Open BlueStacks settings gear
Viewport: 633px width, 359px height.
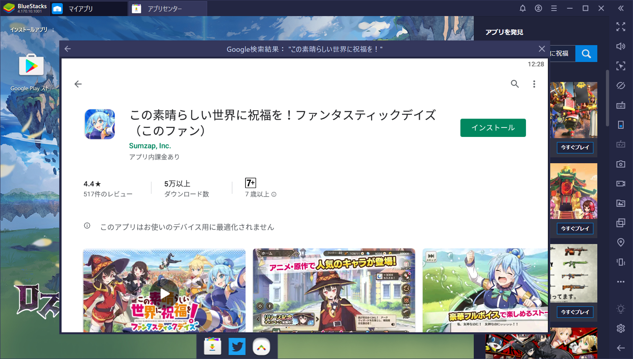point(621,328)
